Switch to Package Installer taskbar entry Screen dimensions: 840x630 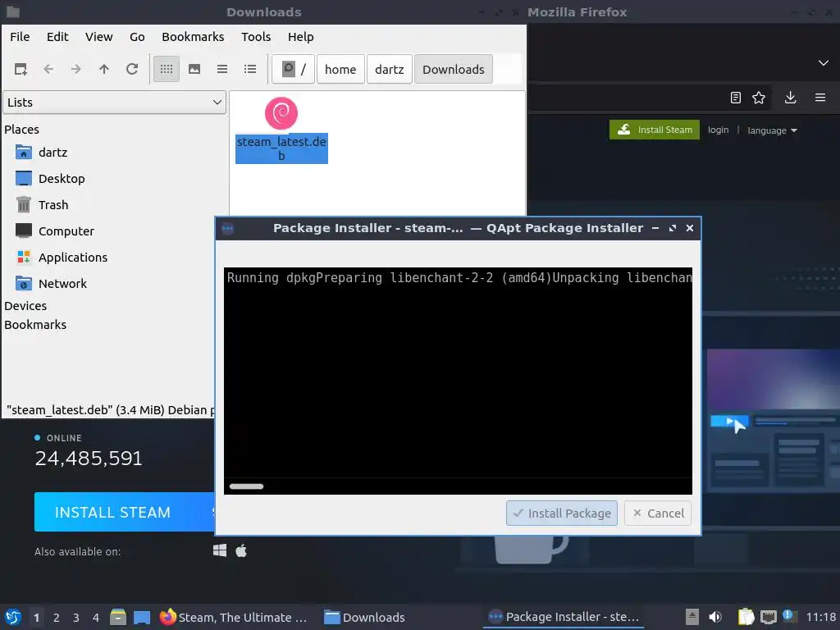click(563, 617)
